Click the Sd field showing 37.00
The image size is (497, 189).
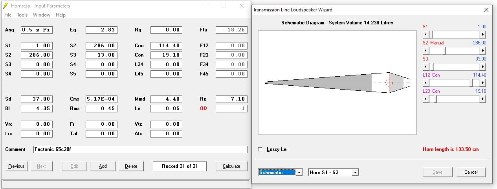point(37,99)
